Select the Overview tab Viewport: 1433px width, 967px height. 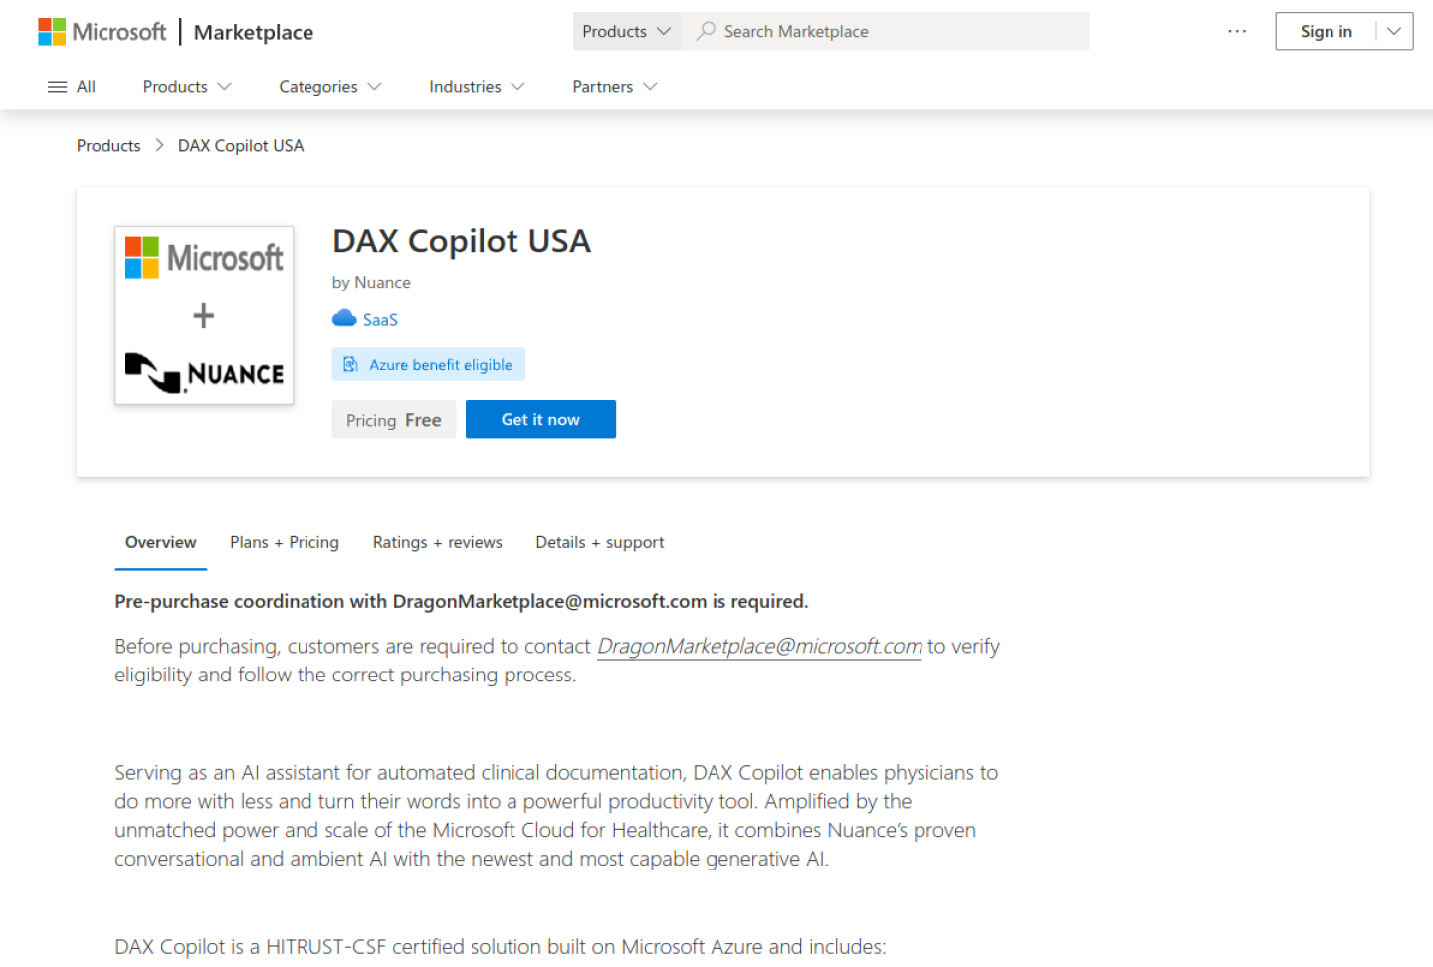[x=161, y=543]
